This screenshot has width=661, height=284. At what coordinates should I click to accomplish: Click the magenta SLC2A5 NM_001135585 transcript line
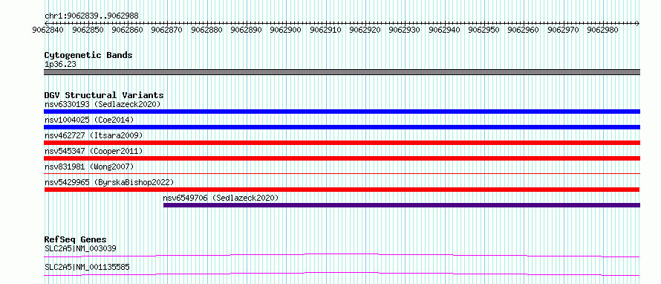342,274
